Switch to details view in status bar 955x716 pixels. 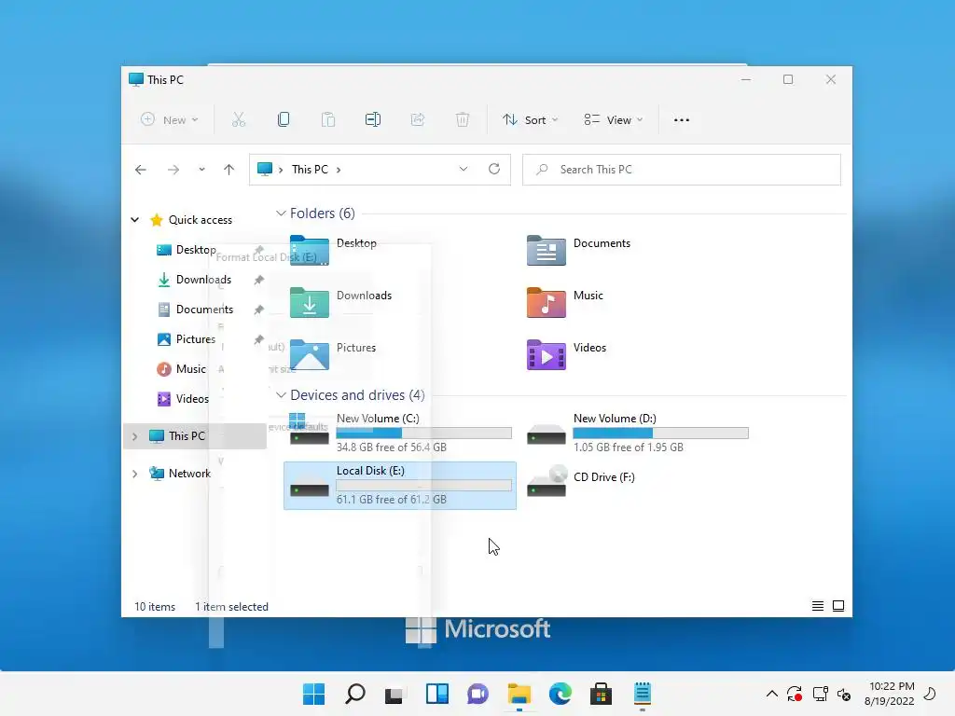coord(817,606)
